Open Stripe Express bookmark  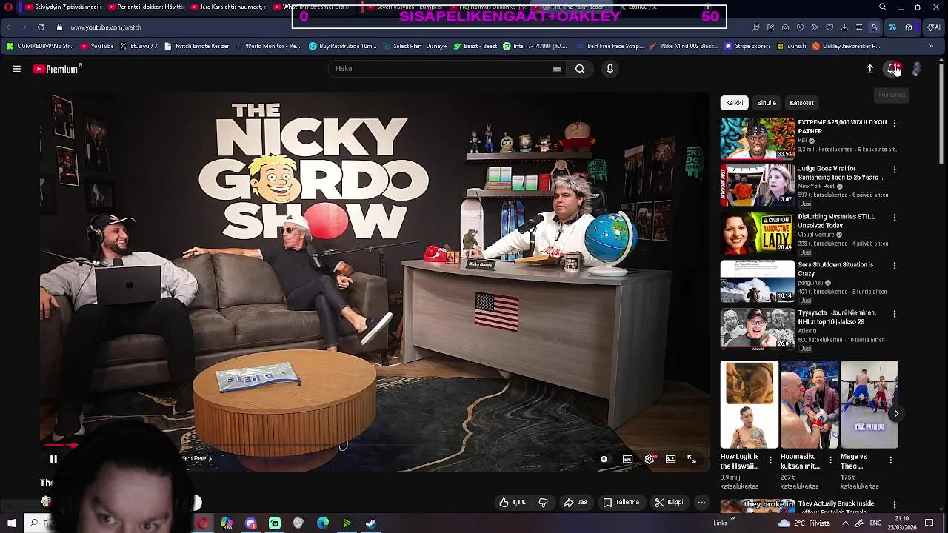(x=747, y=46)
